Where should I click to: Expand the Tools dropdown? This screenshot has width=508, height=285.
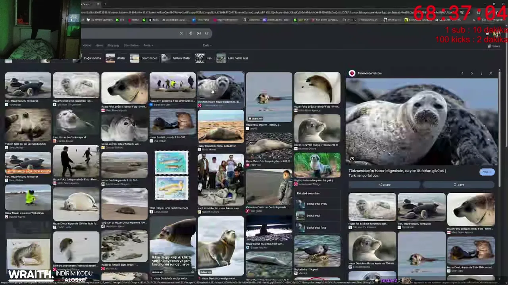coord(206,45)
